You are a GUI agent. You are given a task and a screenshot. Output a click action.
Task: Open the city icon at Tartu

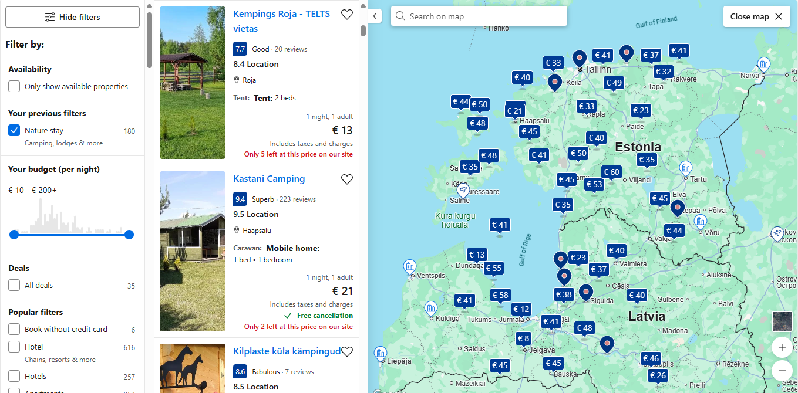click(685, 168)
